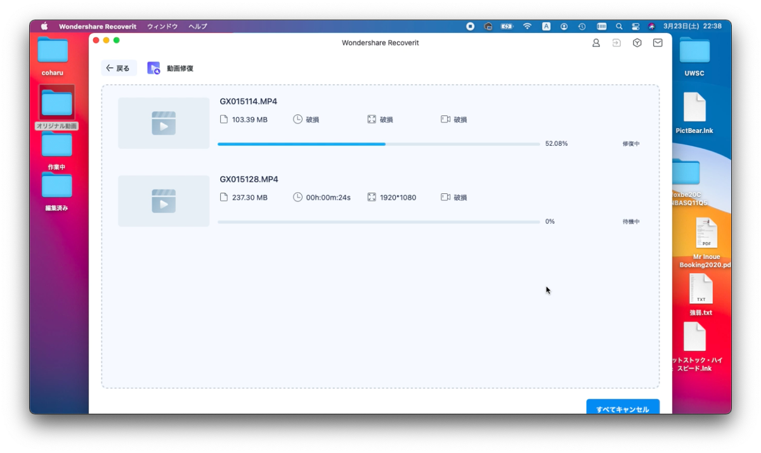Click the 237.30 MB file size text
The width and height of the screenshot is (761, 453).
pyautogui.click(x=250, y=197)
